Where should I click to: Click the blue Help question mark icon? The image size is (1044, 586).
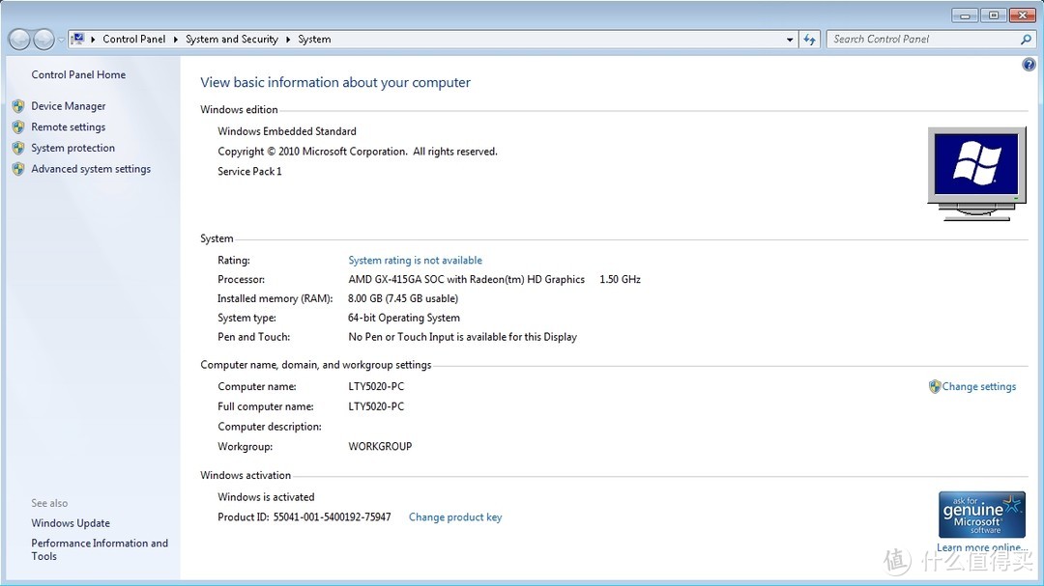point(1029,65)
